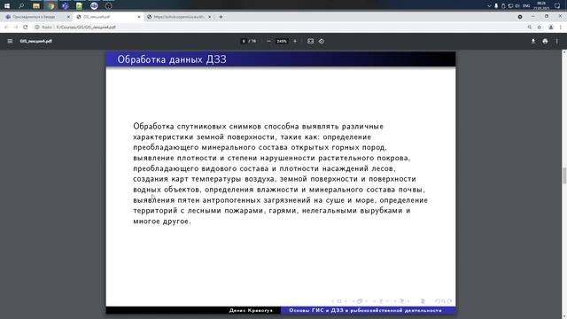Click the fit to page button
Screen dimensions: 567x319
point(310,42)
